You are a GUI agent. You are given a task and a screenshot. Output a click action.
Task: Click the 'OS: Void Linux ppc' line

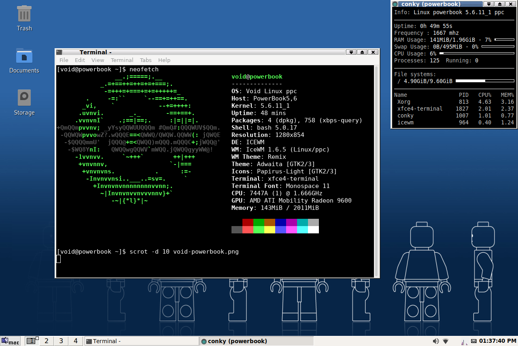pyautogui.click(x=264, y=91)
